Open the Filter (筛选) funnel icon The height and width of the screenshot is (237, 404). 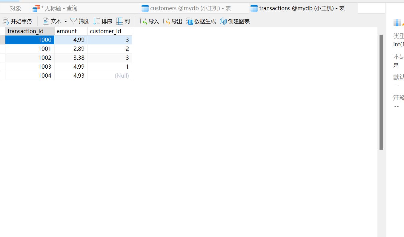[73, 21]
